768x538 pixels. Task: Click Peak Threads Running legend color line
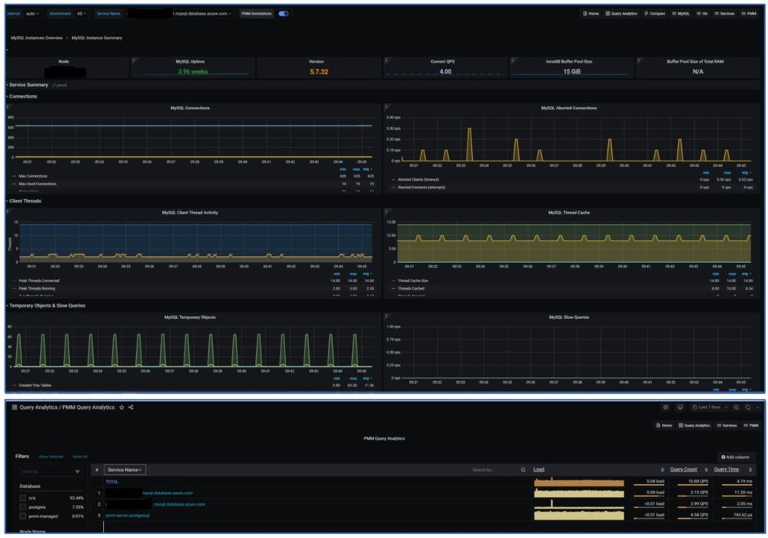click(15, 289)
